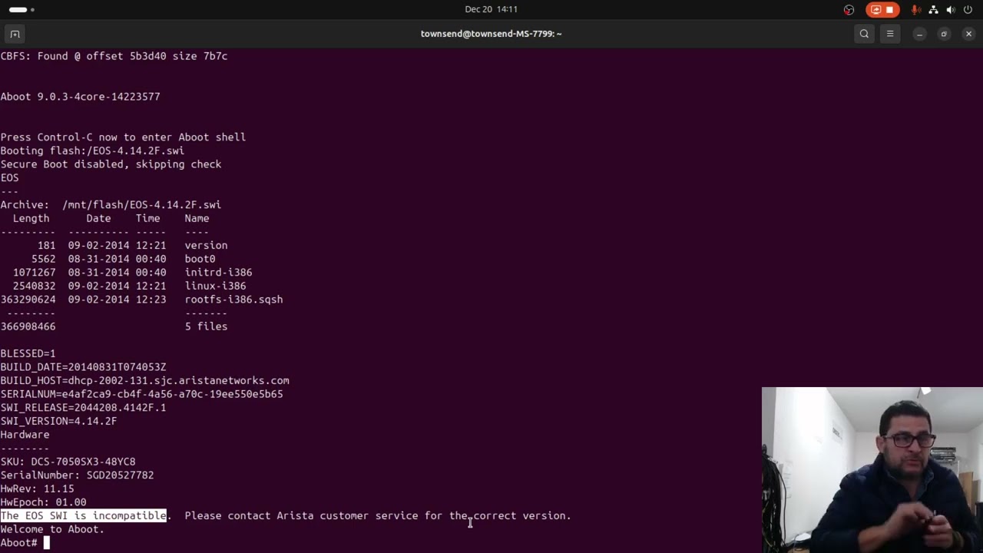The image size is (983, 553).
Task: Click 'Booting flash:/EOS-4.14.2F.swi' line
Action: coord(92,151)
